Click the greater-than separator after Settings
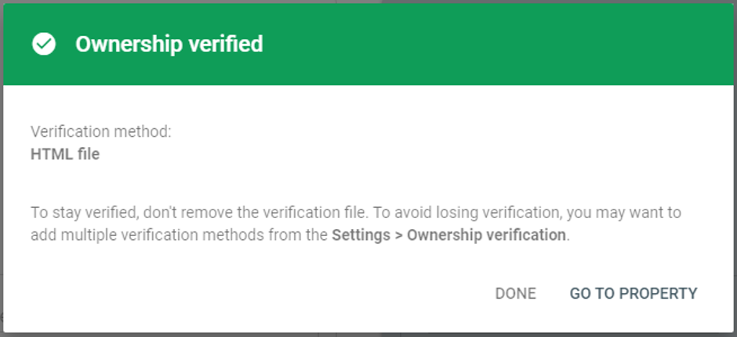This screenshot has height=337, width=737. pos(398,235)
